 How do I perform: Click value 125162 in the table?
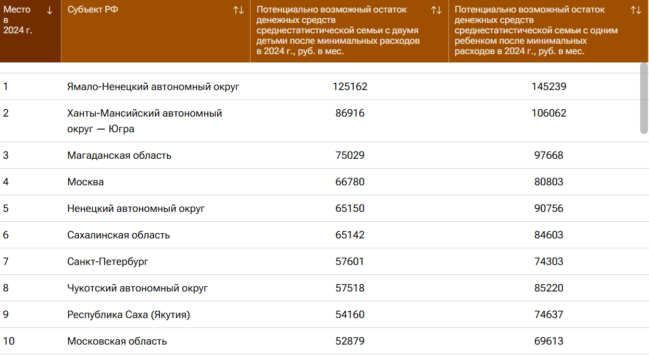pos(350,87)
